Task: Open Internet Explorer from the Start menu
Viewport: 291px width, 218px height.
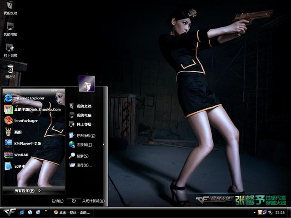Action: [27, 98]
